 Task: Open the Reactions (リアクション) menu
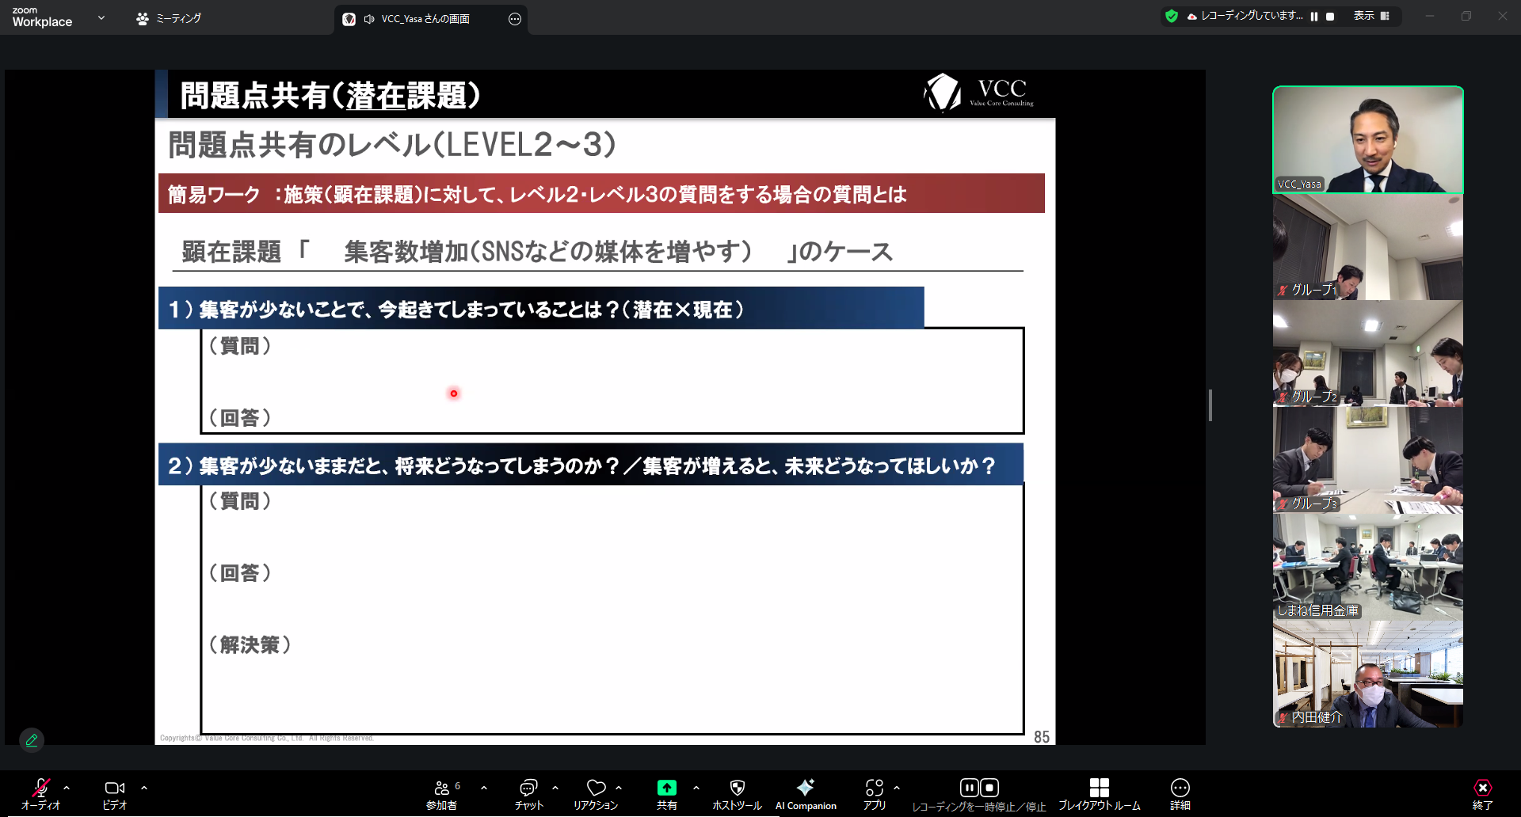596,794
